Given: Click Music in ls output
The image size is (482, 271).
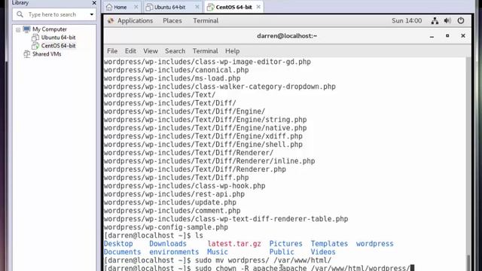Looking at the screenshot, I should click(x=218, y=252).
